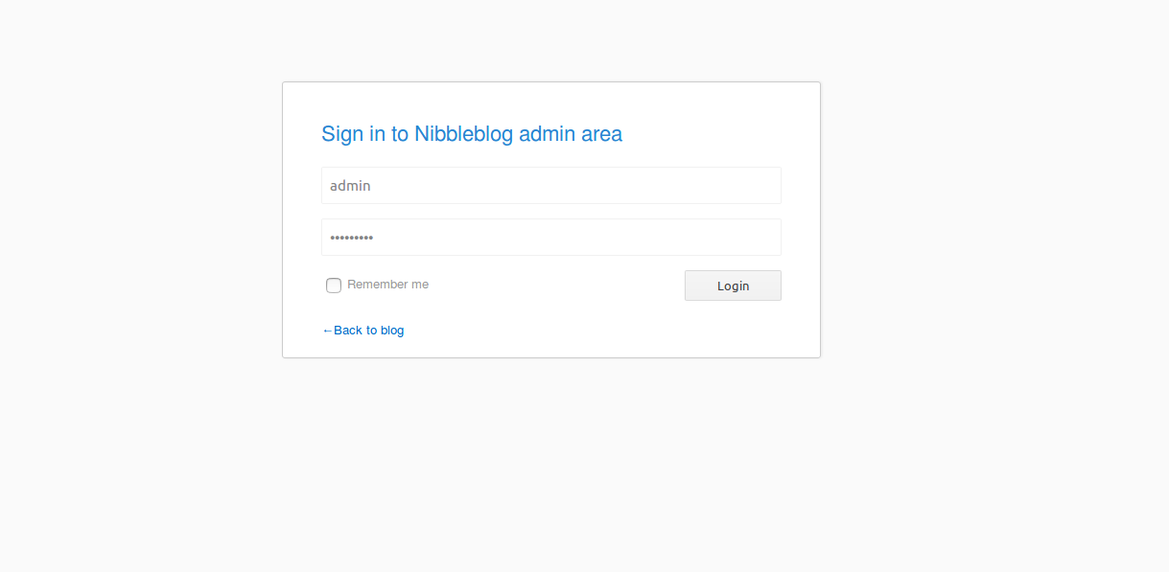Return to the blog via bottom link

pyautogui.click(x=363, y=331)
